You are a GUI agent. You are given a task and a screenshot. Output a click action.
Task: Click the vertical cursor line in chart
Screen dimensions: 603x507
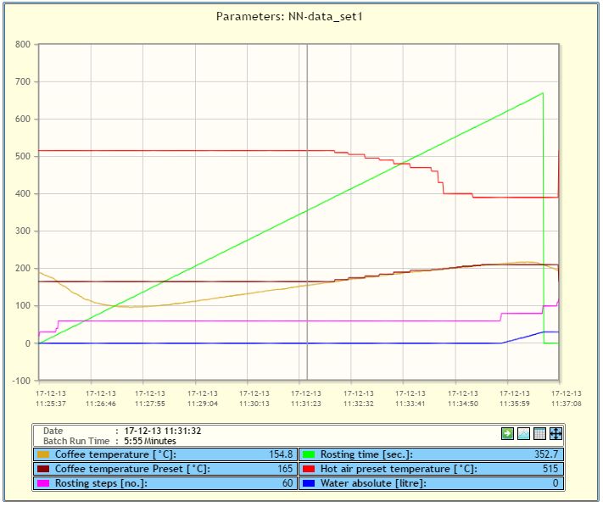[307, 211]
